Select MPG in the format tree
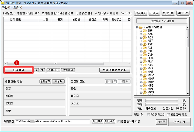194x132 pixels. [x=151, y=92]
